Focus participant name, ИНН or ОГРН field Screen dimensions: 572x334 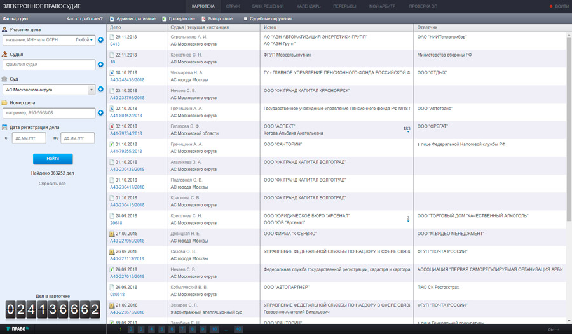click(x=39, y=40)
